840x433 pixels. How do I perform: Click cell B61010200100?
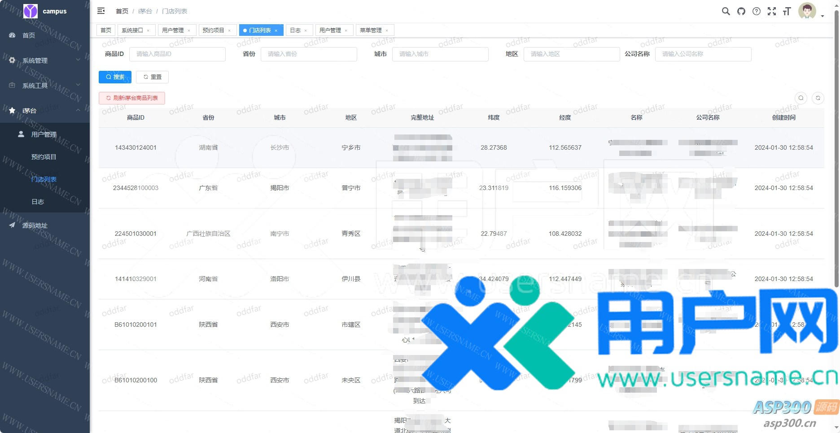click(136, 380)
